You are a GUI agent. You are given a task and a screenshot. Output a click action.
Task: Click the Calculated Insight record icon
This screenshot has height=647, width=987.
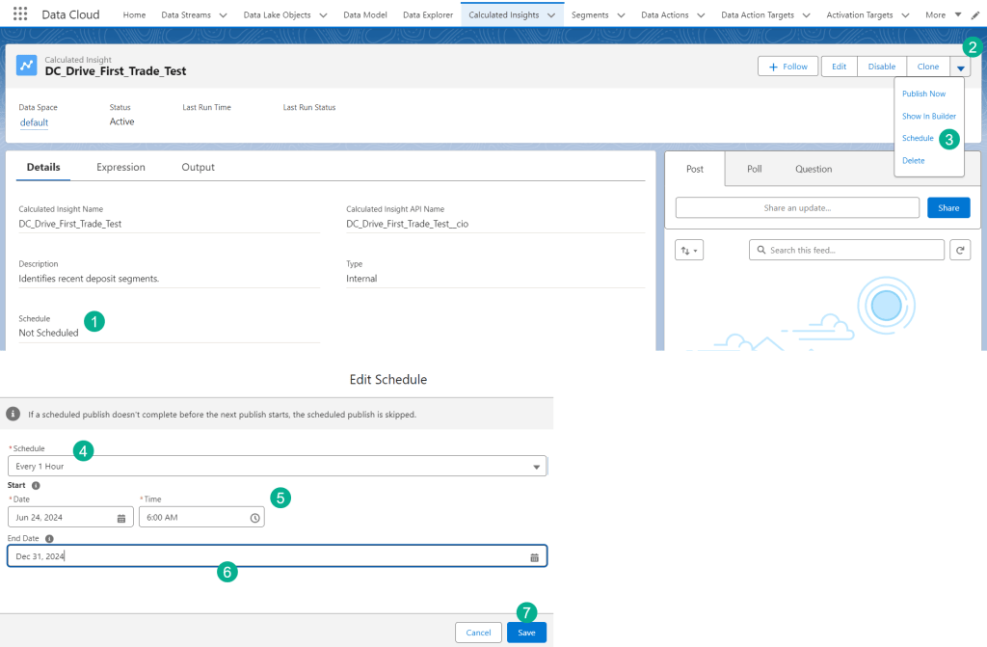27,66
